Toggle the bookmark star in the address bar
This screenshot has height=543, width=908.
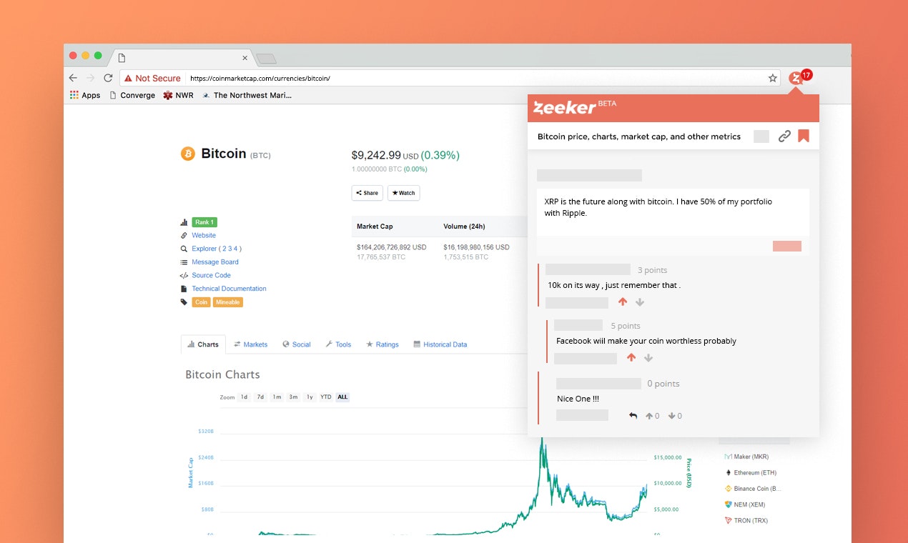(772, 78)
